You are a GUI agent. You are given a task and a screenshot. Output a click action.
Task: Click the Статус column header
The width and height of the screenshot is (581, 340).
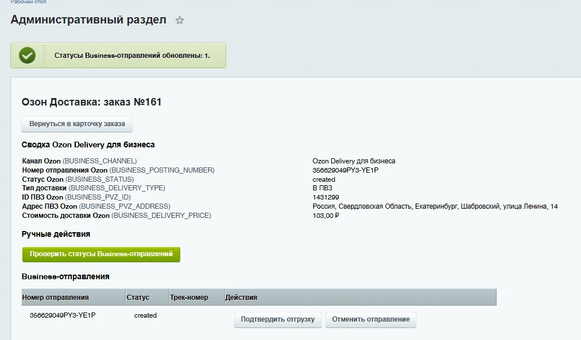(x=148, y=298)
